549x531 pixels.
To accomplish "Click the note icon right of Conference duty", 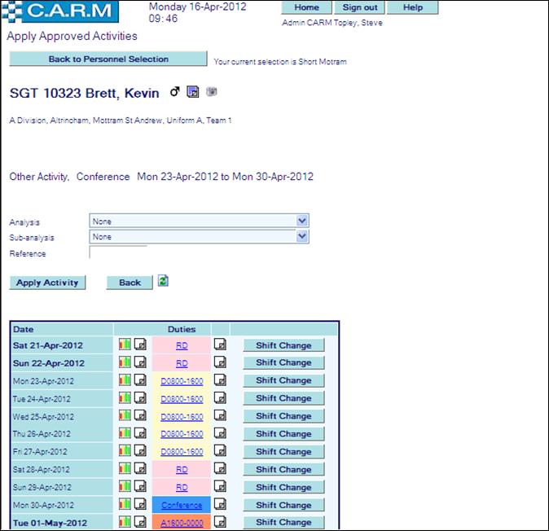I will (x=220, y=505).
